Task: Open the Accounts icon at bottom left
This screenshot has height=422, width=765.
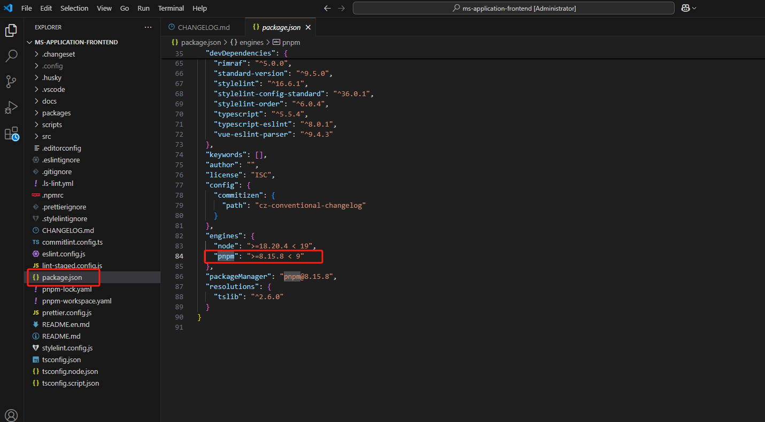Action: 11,415
